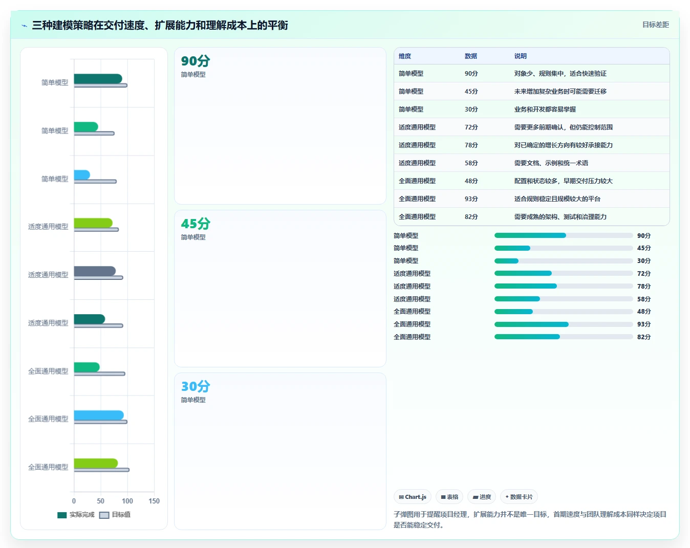Open the 30分 简单模型 data card

coord(280,451)
